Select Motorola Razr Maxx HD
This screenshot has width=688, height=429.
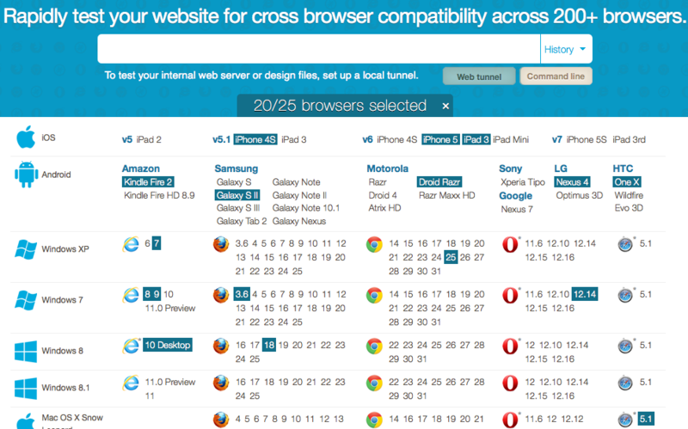(446, 195)
